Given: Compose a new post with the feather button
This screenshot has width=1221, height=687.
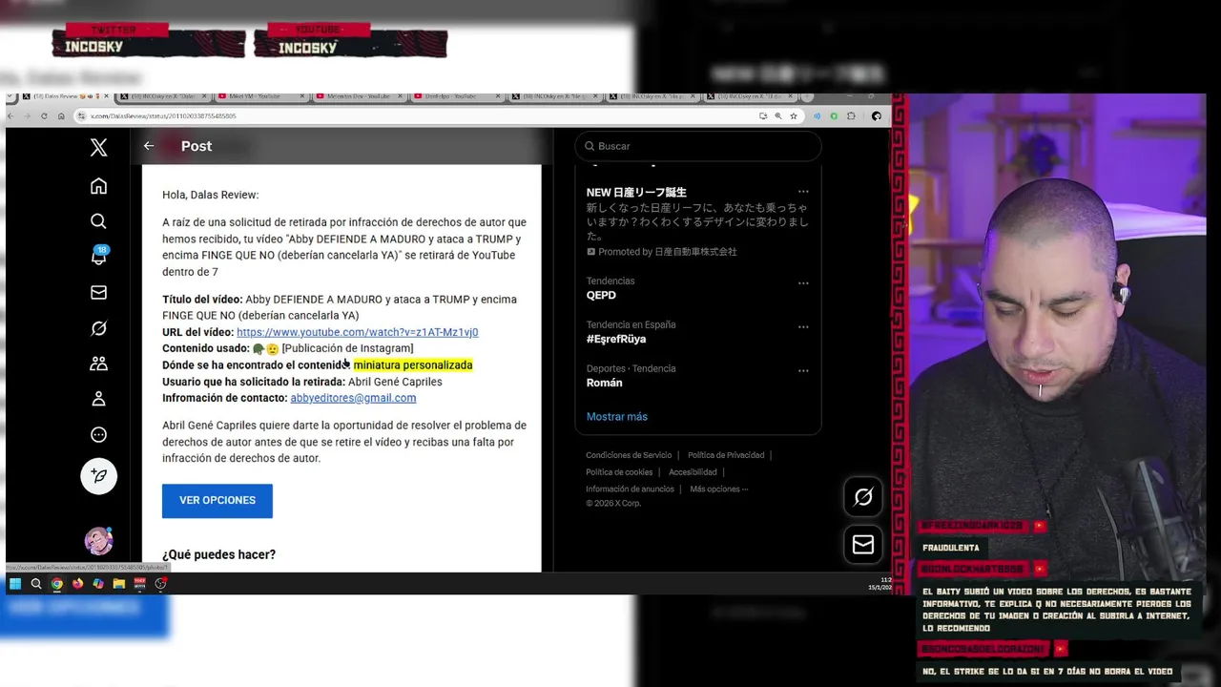Looking at the screenshot, I should click(98, 475).
